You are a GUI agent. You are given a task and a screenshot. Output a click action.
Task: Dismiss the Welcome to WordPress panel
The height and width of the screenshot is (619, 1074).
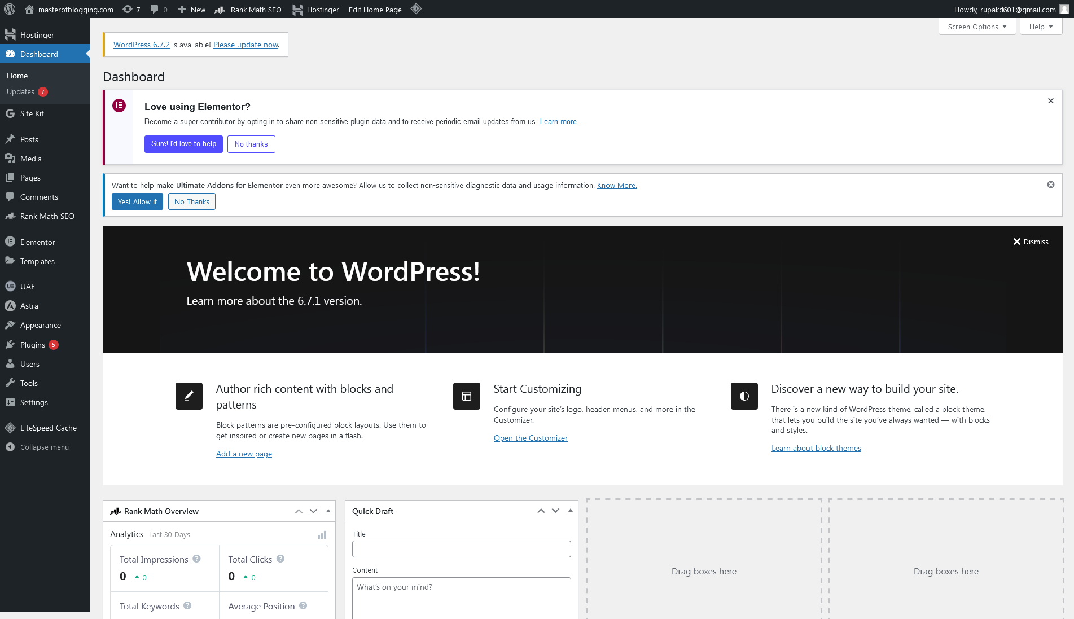1031,242
